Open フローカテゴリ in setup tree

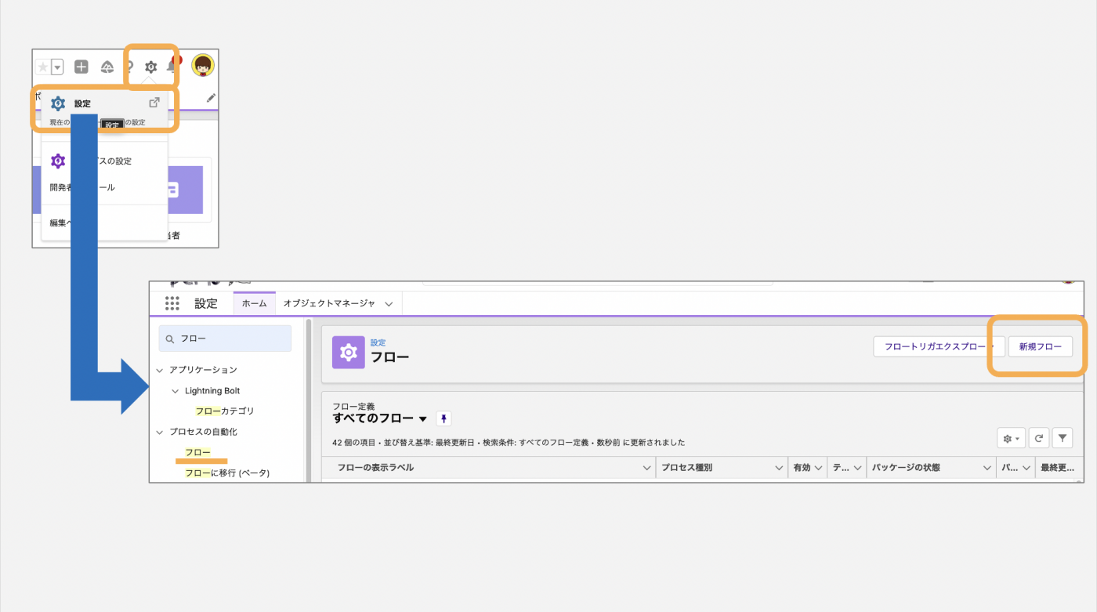(x=225, y=411)
